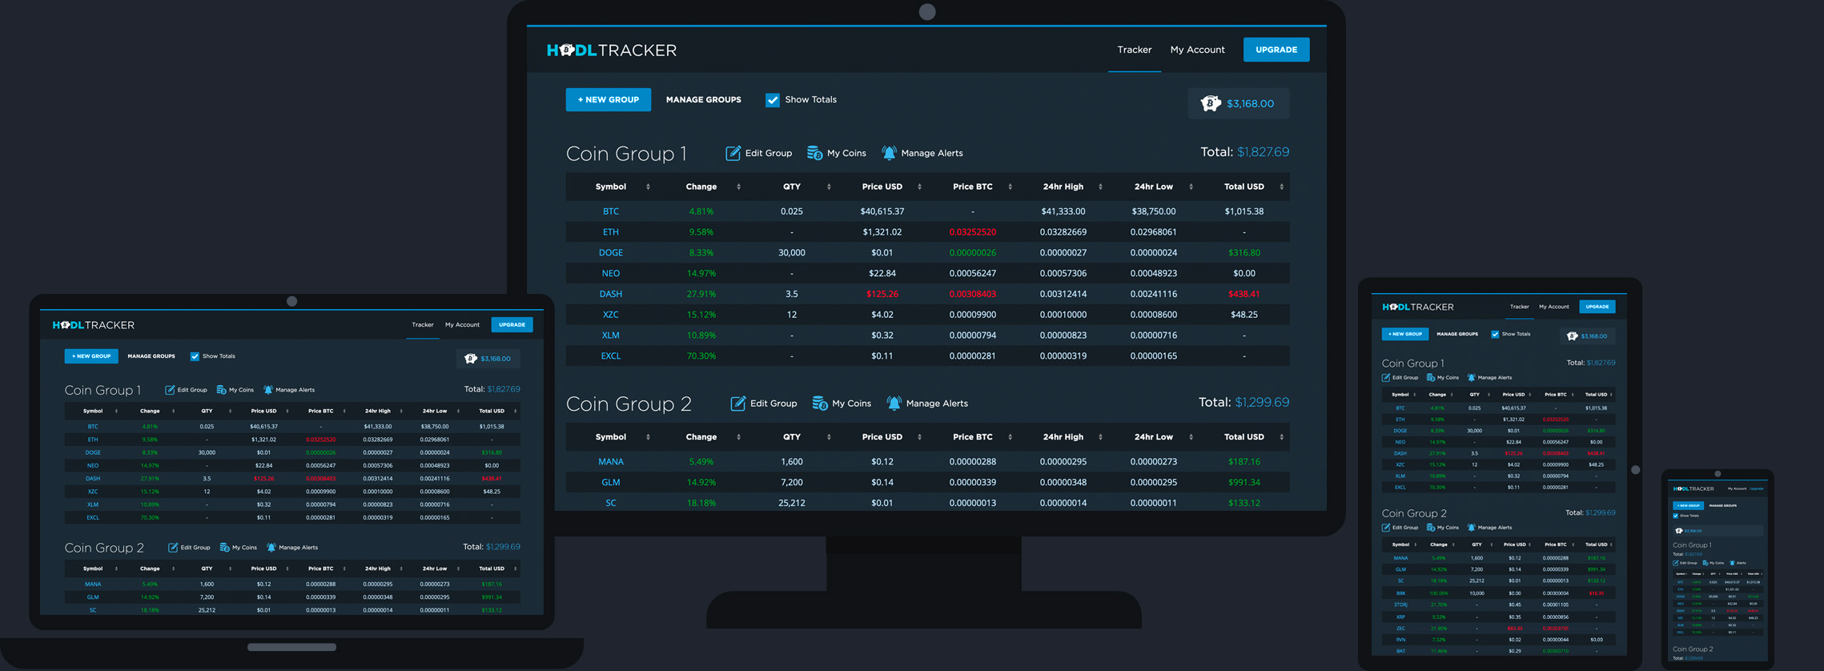Uncheck Show Totals checkbox on phone screen
Image resolution: width=1824 pixels, height=671 pixels.
(1676, 516)
